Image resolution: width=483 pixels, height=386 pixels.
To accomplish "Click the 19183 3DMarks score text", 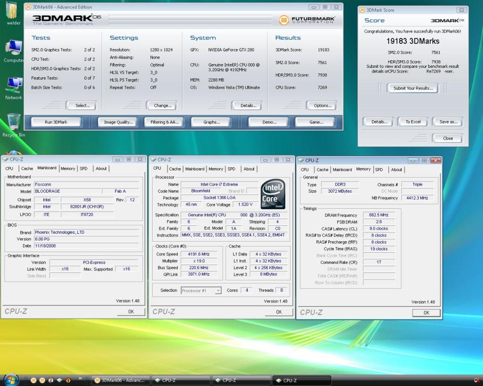I will [x=413, y=41].
